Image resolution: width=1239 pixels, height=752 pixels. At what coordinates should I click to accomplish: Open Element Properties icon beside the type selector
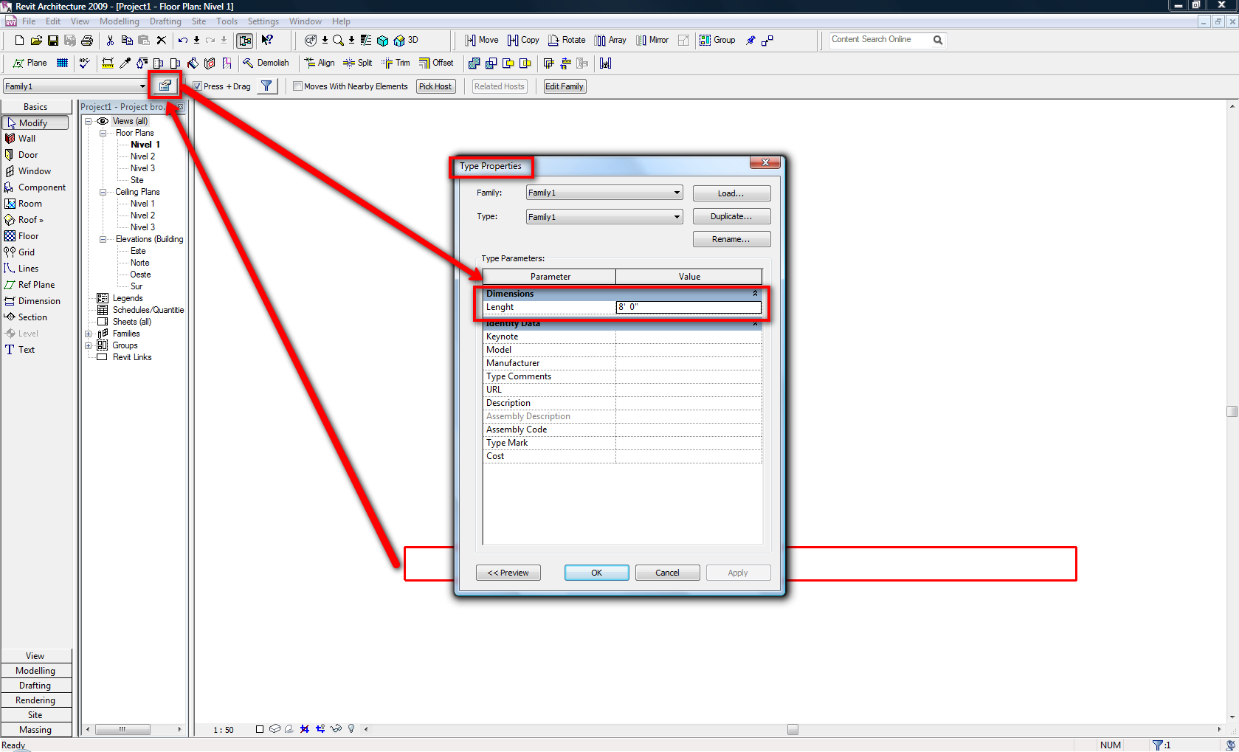tap(165, 86)
